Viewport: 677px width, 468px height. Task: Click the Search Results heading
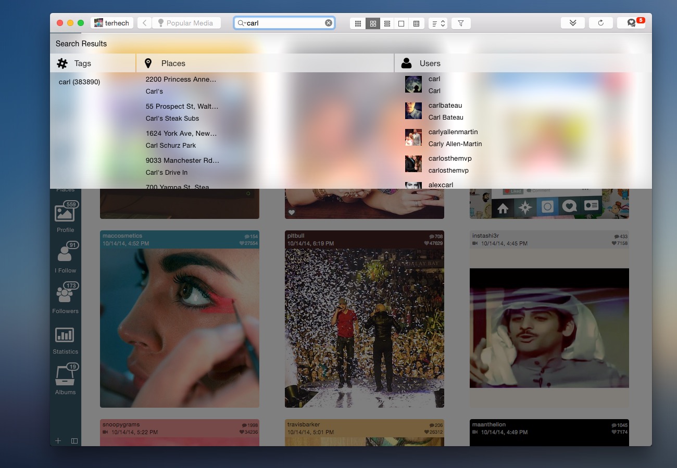[81, 44]
